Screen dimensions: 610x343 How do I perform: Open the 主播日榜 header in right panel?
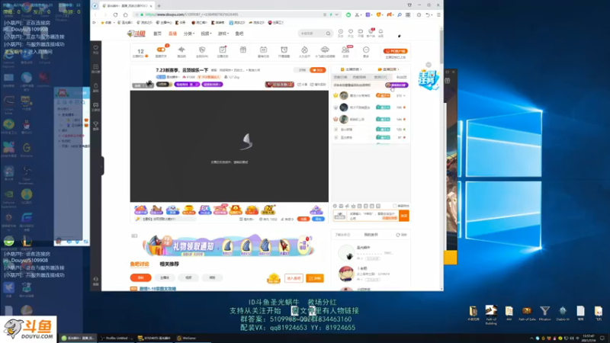tap(388, 69)
